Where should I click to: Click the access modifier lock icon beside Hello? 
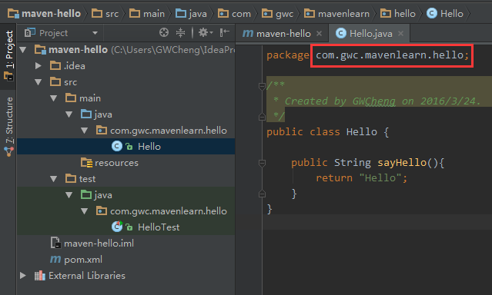(129, 147)
